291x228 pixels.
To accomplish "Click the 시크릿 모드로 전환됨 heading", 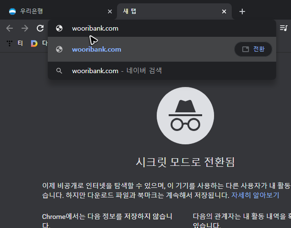I will click(185, 162).
